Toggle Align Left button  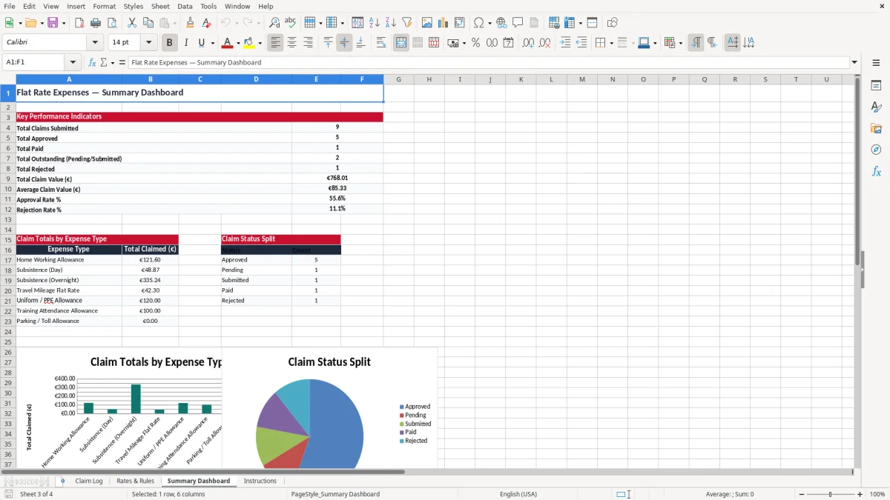point(275,43)
